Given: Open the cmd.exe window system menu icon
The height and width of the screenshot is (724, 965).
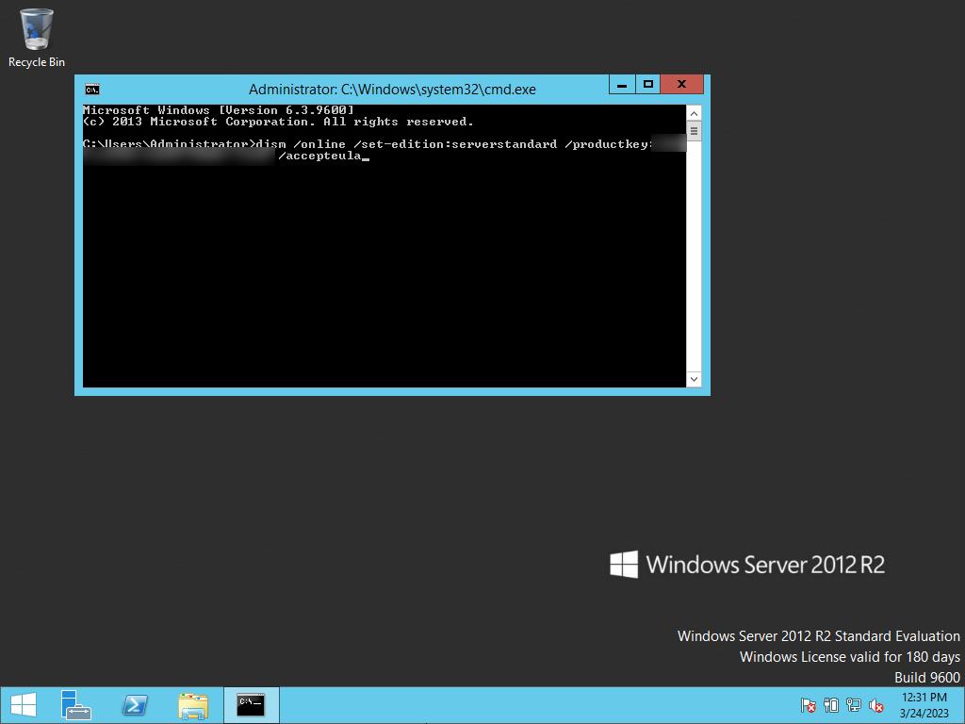Looking at the screenshot, I should point(92,90).
